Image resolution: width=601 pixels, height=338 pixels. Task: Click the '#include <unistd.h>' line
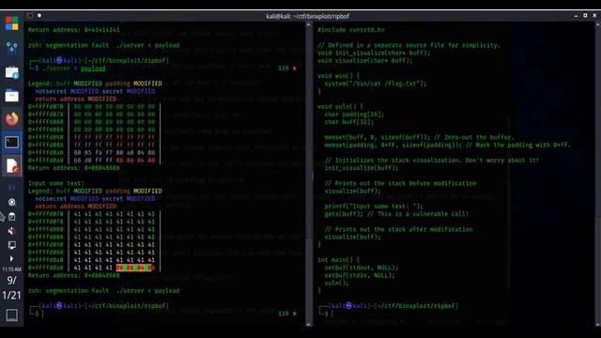click(350, 30)
